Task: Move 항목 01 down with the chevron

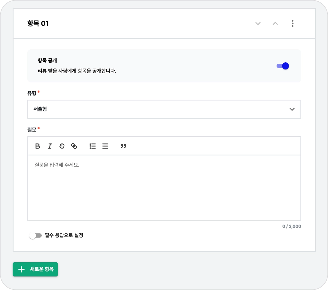Action: 258,23
